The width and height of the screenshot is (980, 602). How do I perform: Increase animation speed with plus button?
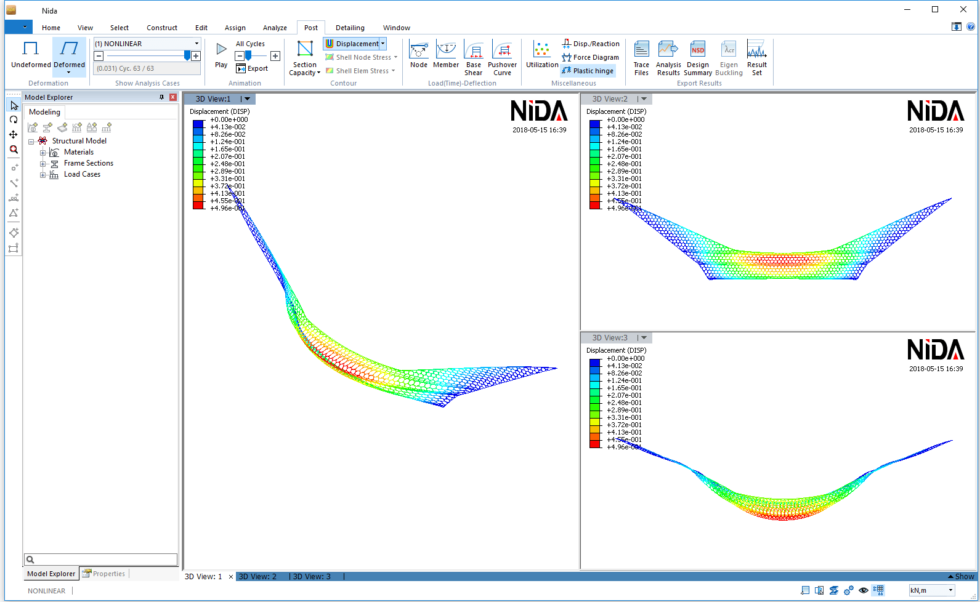275,56
